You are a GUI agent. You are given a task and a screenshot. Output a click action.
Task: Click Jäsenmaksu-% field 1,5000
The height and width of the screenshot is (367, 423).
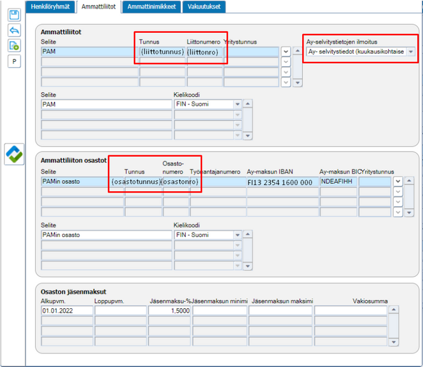pyautogui.click(x=169, y=311)
